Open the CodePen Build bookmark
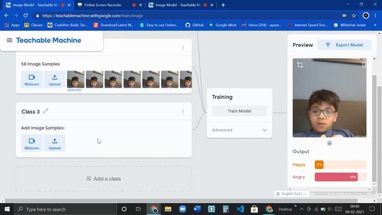 (67, 25)
